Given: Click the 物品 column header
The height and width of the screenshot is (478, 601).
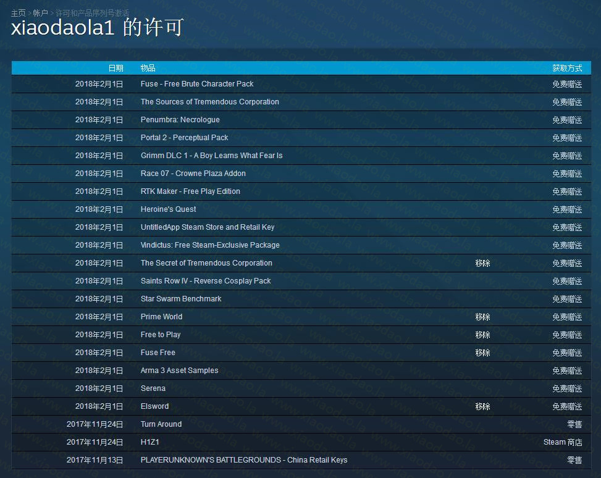Looking at the screenshot, I should pyautogui.click(x=148, y=68).
